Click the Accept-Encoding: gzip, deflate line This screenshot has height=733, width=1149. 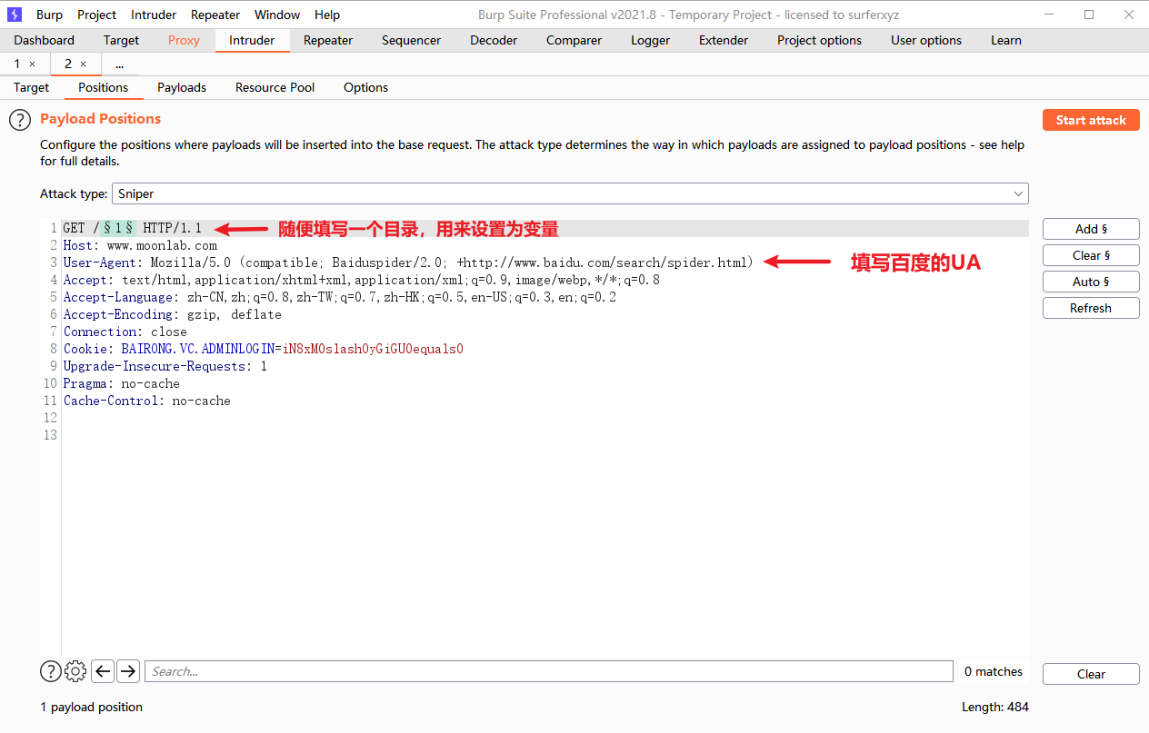coord(173,314)
